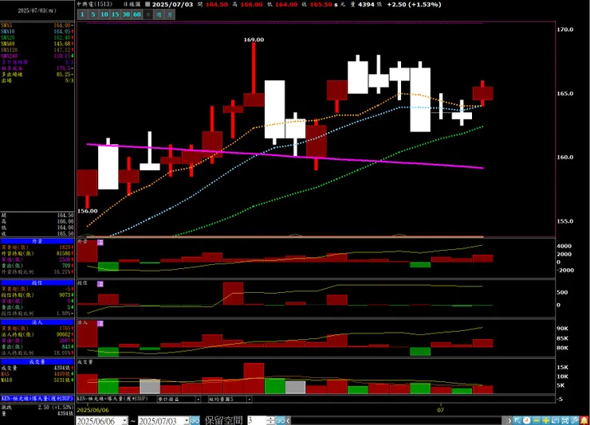Click the SMA60 indicator row

pos(37,44)
